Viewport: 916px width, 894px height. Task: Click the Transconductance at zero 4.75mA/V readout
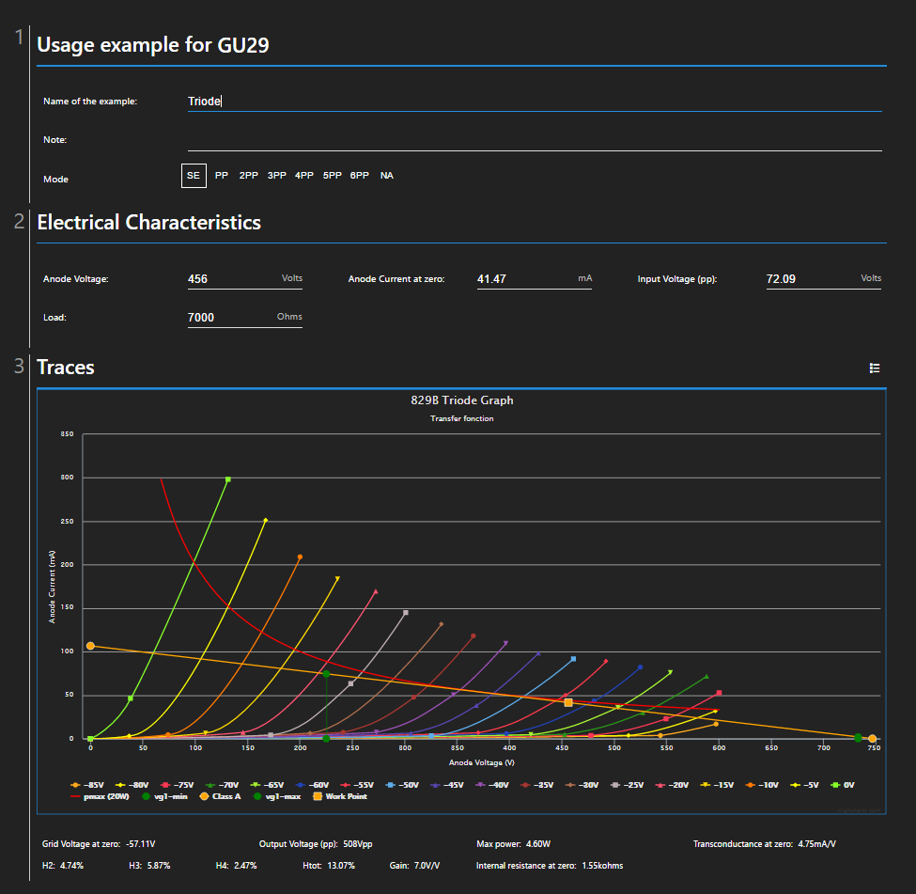click(x=765, y=844)
